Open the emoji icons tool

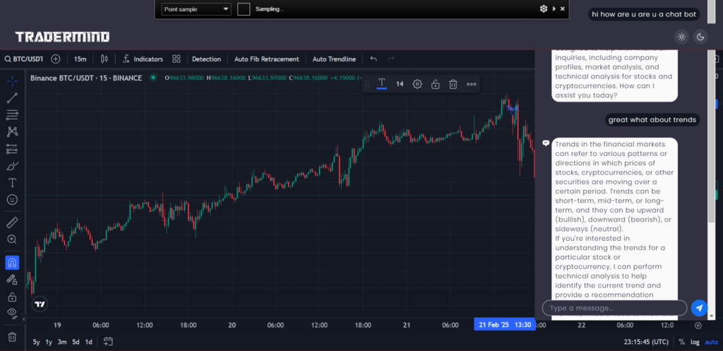[x=13, y=199]
